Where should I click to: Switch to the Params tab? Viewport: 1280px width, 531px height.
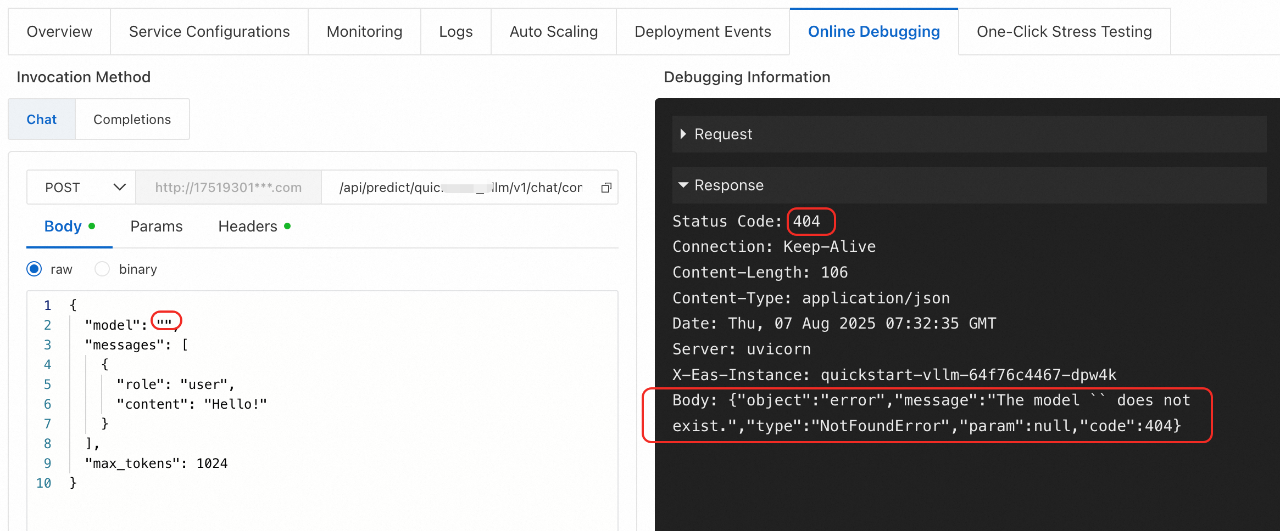156,227
